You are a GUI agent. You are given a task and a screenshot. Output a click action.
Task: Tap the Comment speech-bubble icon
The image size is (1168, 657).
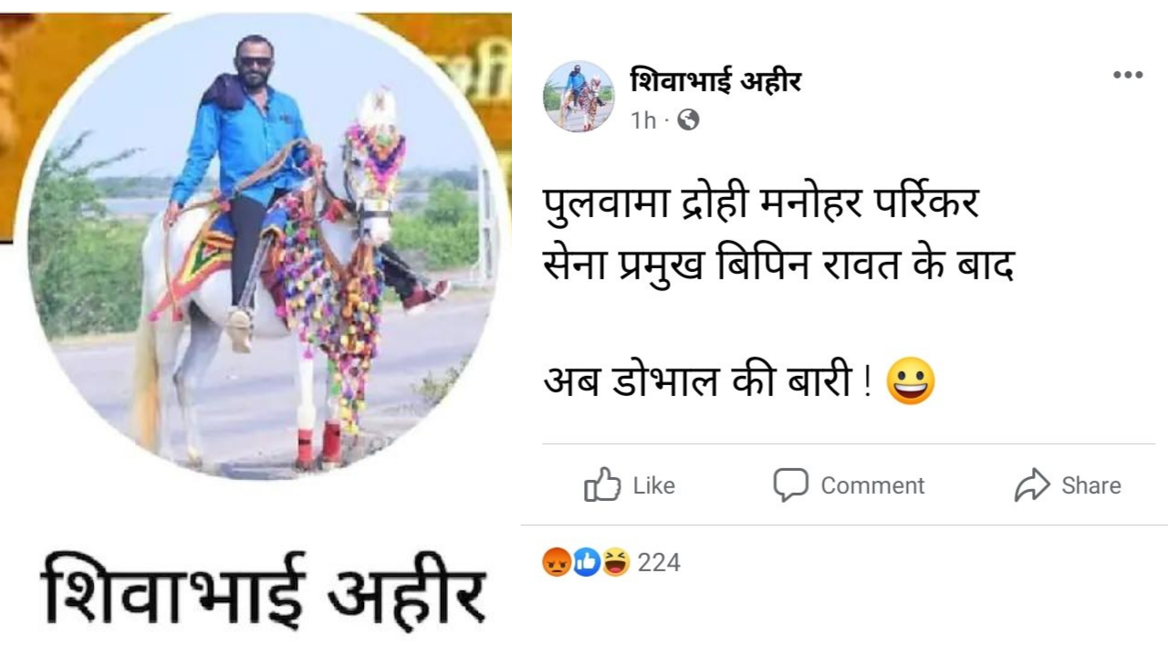pos(790,485)
